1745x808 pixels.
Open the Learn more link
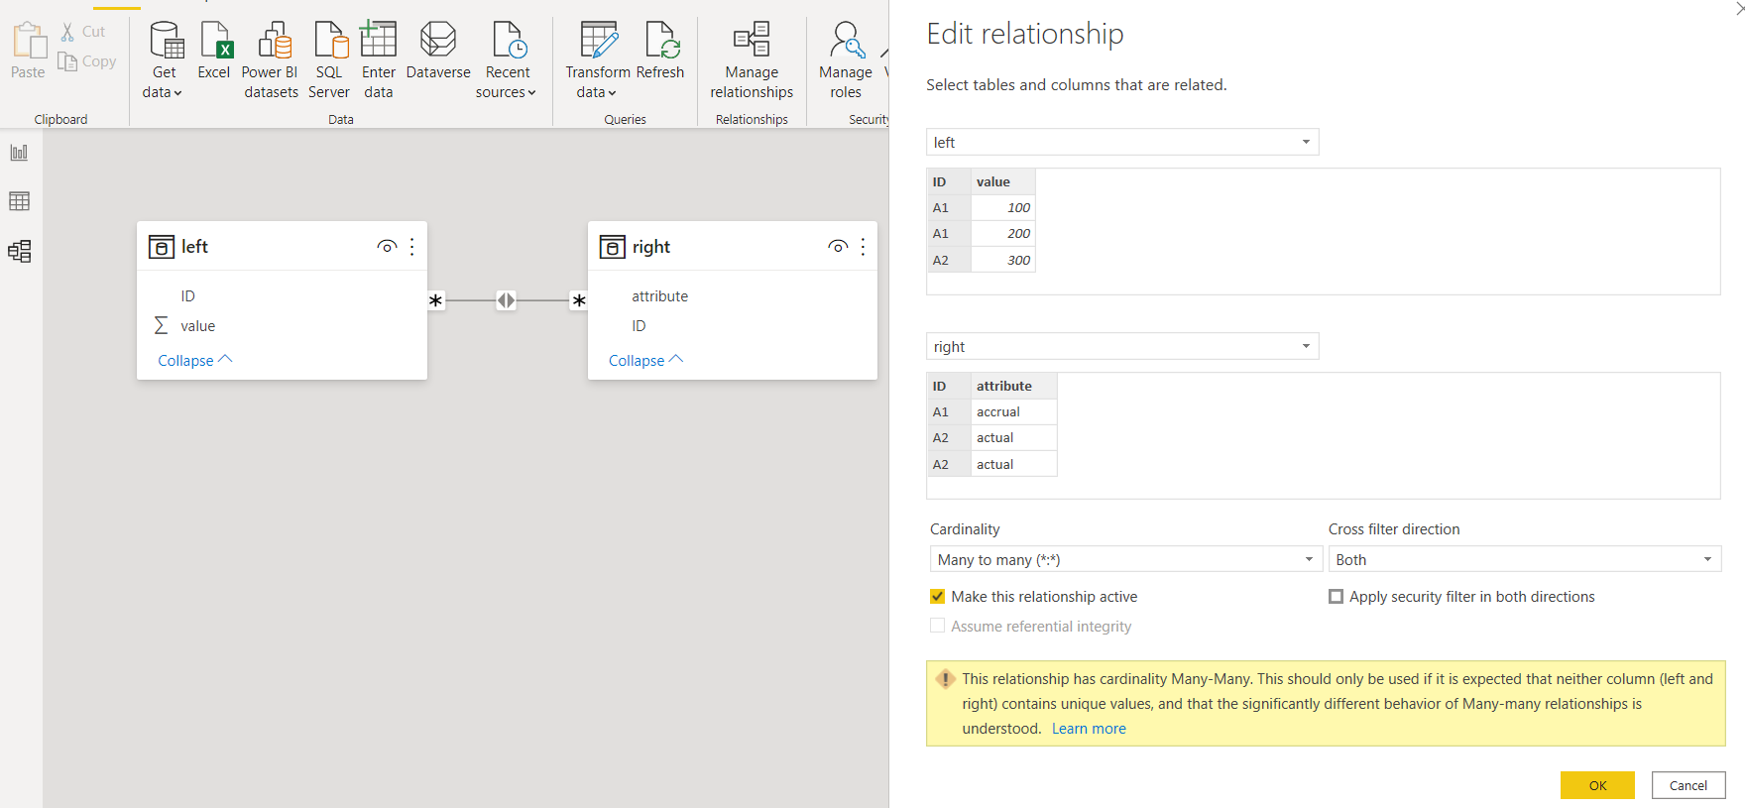[x=1089, y=729]
